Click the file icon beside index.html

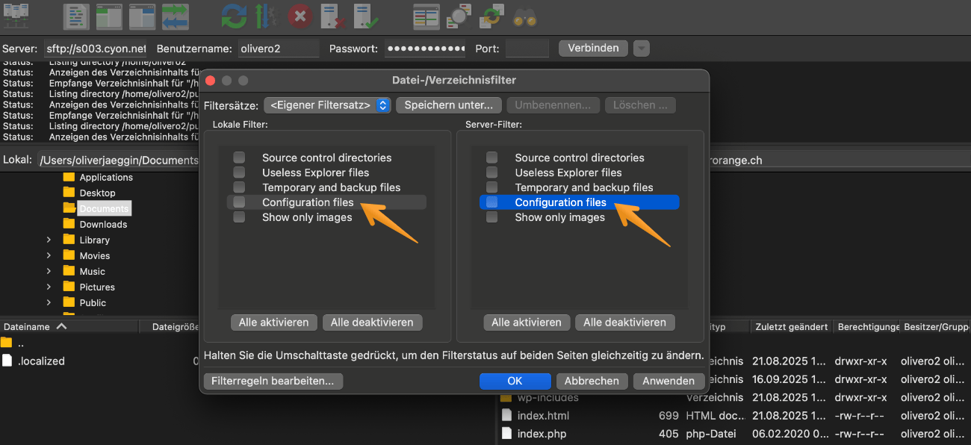pos(507,416)
